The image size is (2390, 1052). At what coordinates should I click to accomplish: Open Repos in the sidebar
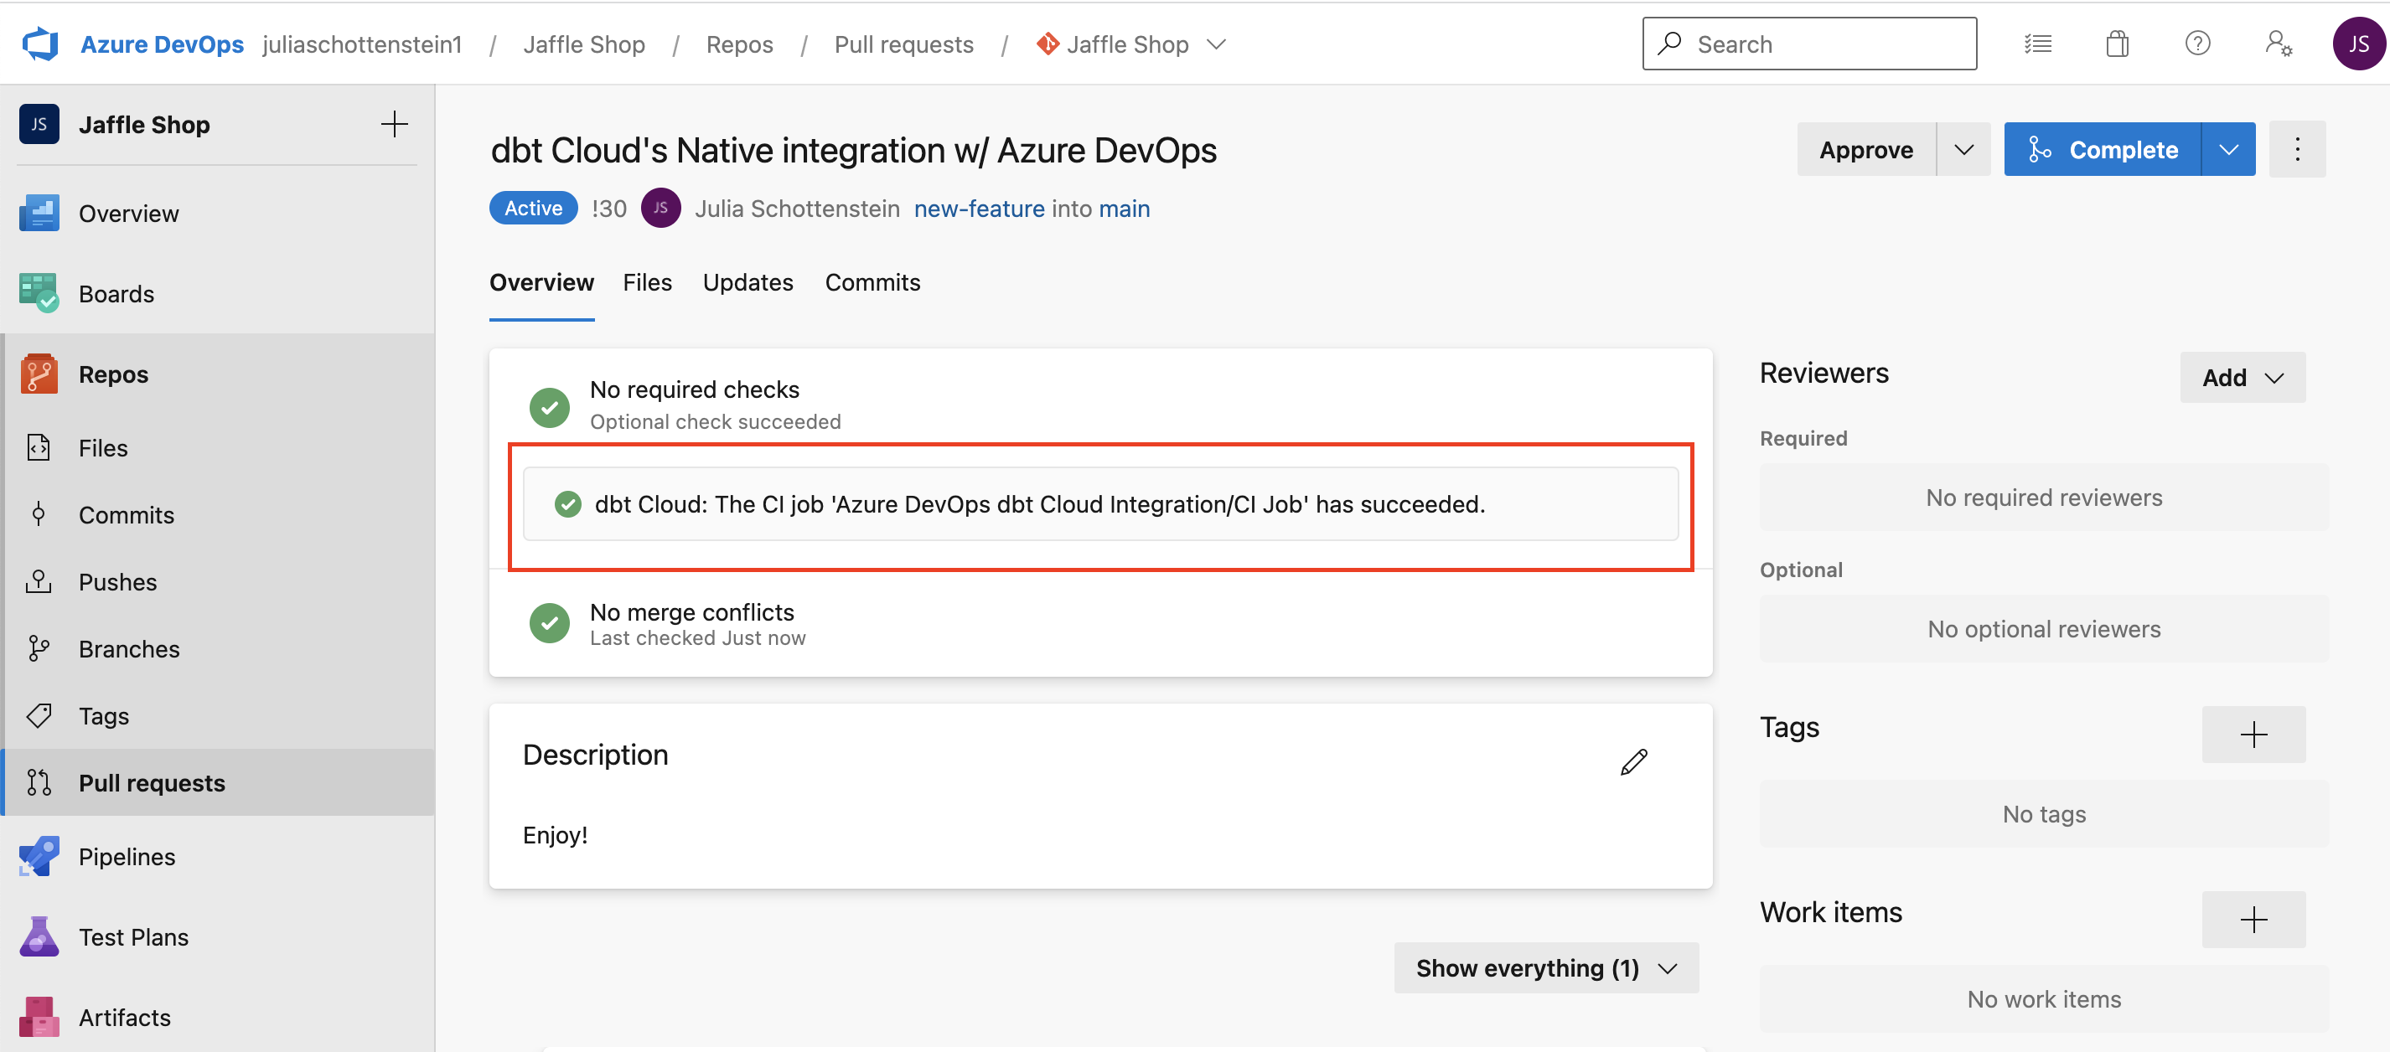(217, 374)
